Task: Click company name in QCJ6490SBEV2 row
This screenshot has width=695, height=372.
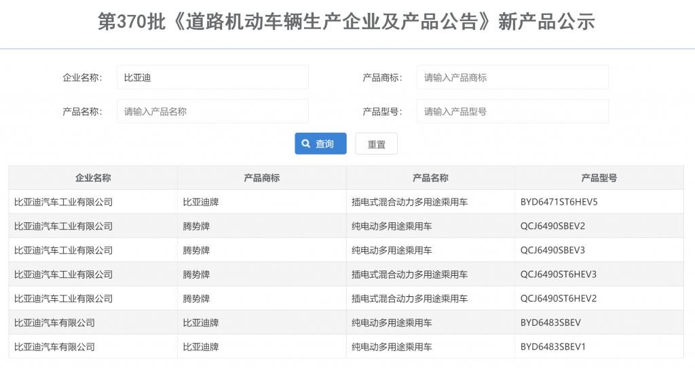Action: (x=63, y=226)
